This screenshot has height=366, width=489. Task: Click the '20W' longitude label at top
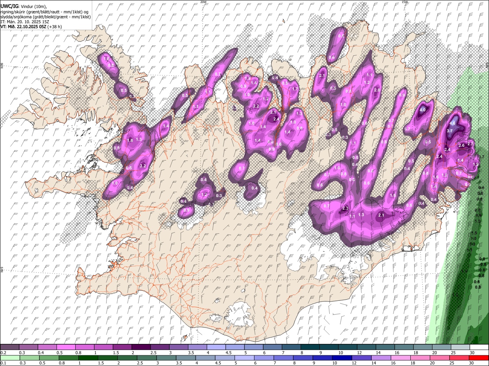(x=203, y=2)
